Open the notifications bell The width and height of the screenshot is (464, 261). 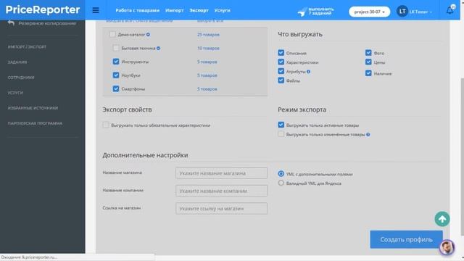[x=450, y=10]
